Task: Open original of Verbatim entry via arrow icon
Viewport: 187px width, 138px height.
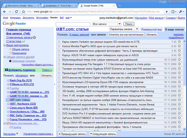Action: [x=180, y=42]
